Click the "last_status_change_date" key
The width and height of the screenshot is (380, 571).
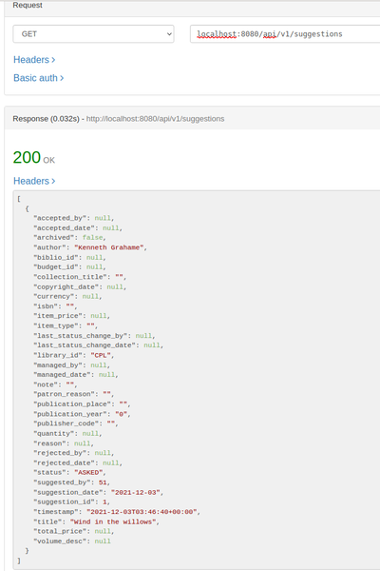tap(86, 345)
